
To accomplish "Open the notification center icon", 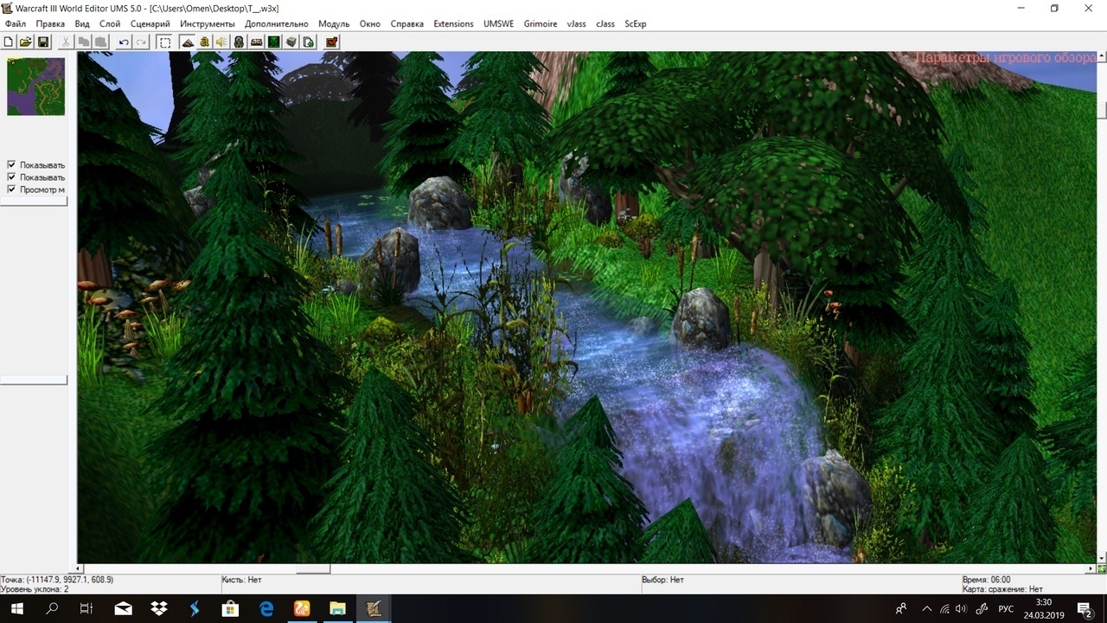I will pos(1085,609).
